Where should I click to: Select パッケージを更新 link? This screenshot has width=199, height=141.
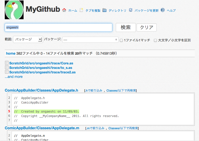pos(147,10)
